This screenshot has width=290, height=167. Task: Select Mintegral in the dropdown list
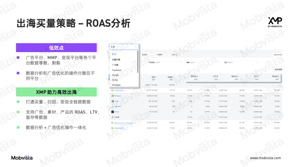point(116,85)
